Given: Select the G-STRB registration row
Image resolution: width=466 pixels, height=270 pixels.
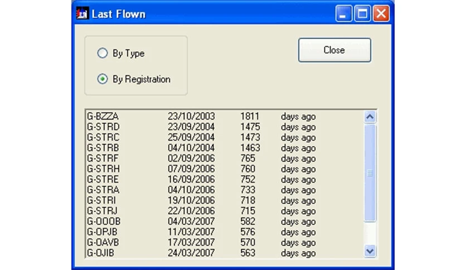Looking at the screenshot, I should [224, 148].
